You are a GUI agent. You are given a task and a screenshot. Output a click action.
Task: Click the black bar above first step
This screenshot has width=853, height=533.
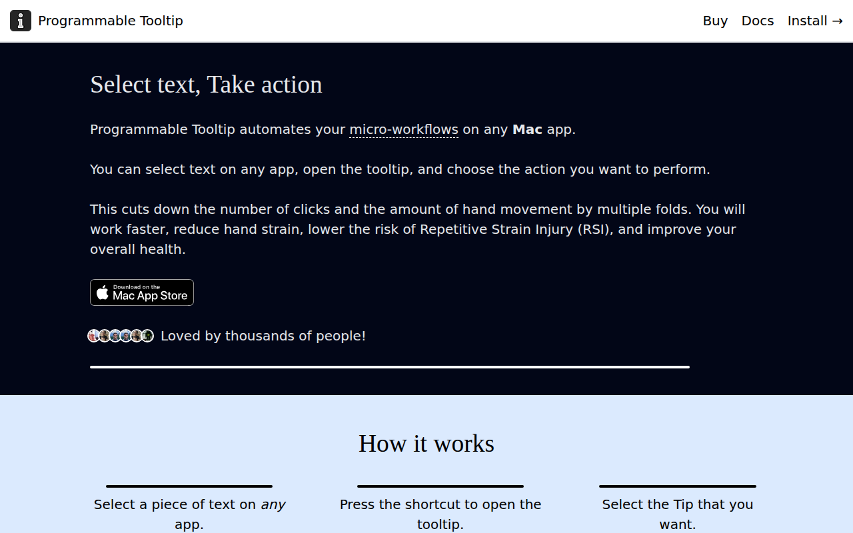tap(189, 486)
